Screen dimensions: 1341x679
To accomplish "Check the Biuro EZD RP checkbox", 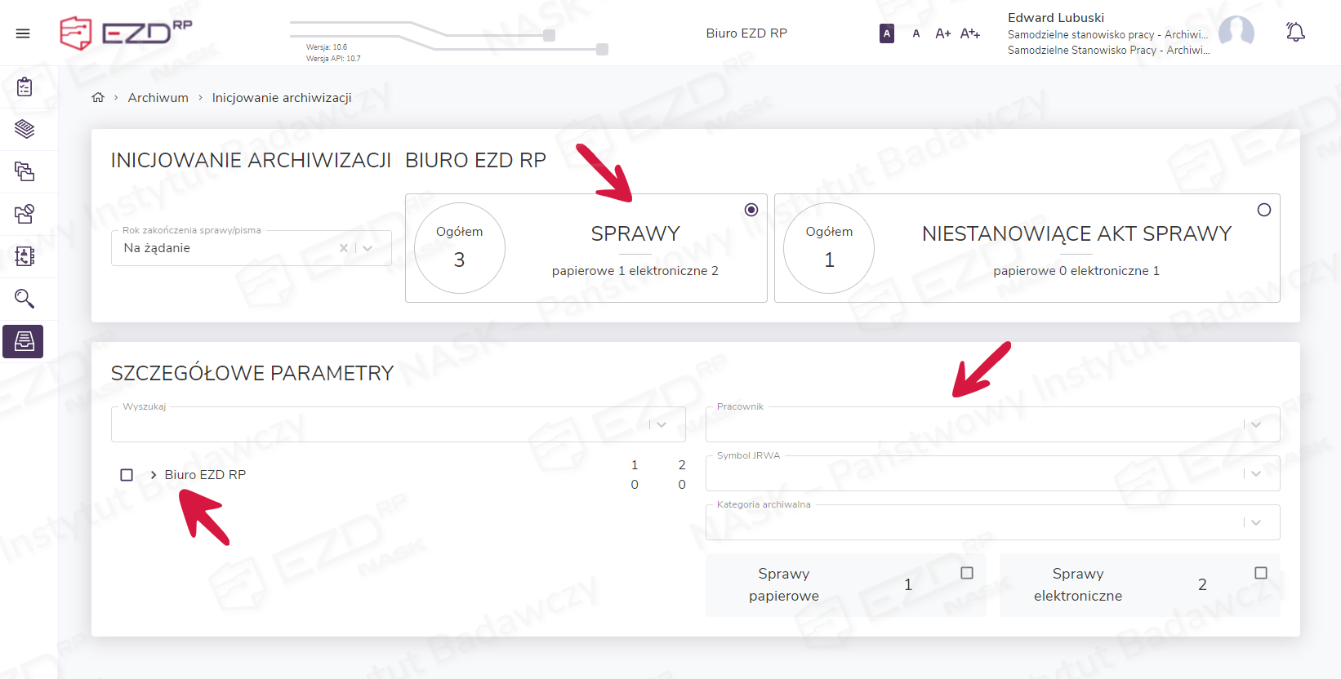I will pos(127,475).
